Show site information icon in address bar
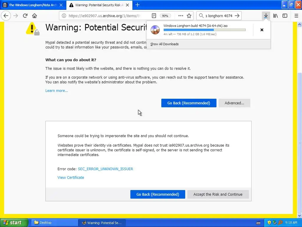Viewport: 302px width, 227px height. pyautogui.click(x=64, y=16)
